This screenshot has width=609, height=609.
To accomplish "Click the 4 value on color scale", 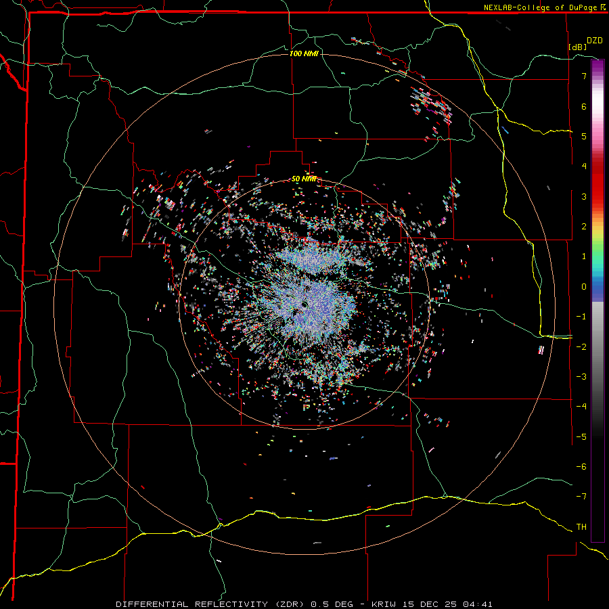I will point(584,166).
